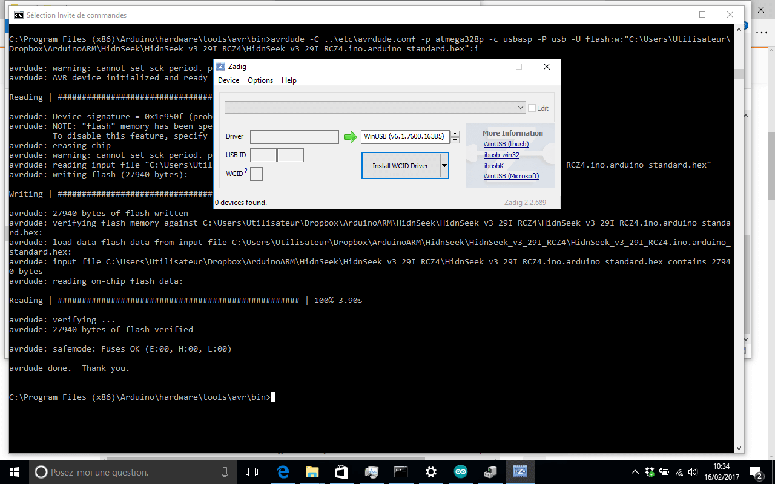Image resolution: width=775 pixels, height=484 pixels.
Task: Open the libusb-win32 information link
Action: [x=501, y=155]
